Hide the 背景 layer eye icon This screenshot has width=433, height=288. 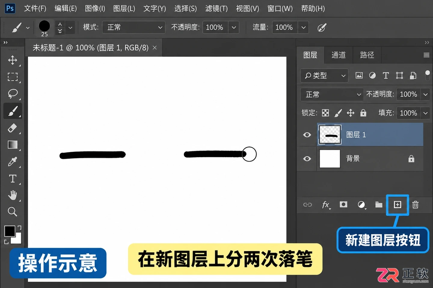click(307, 159)
